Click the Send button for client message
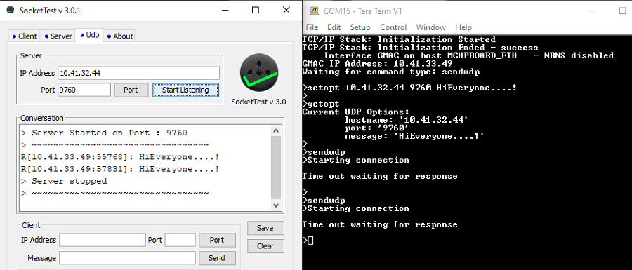 pyautogui.click(x=217, y=258)
